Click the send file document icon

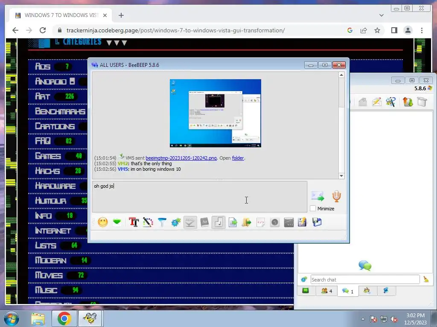tap(233, 222)
